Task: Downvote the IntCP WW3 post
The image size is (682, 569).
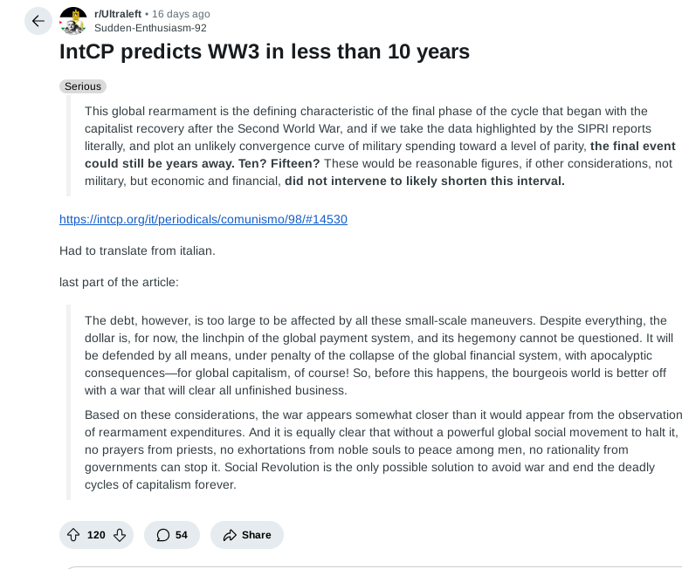Action: coord(120,535)
